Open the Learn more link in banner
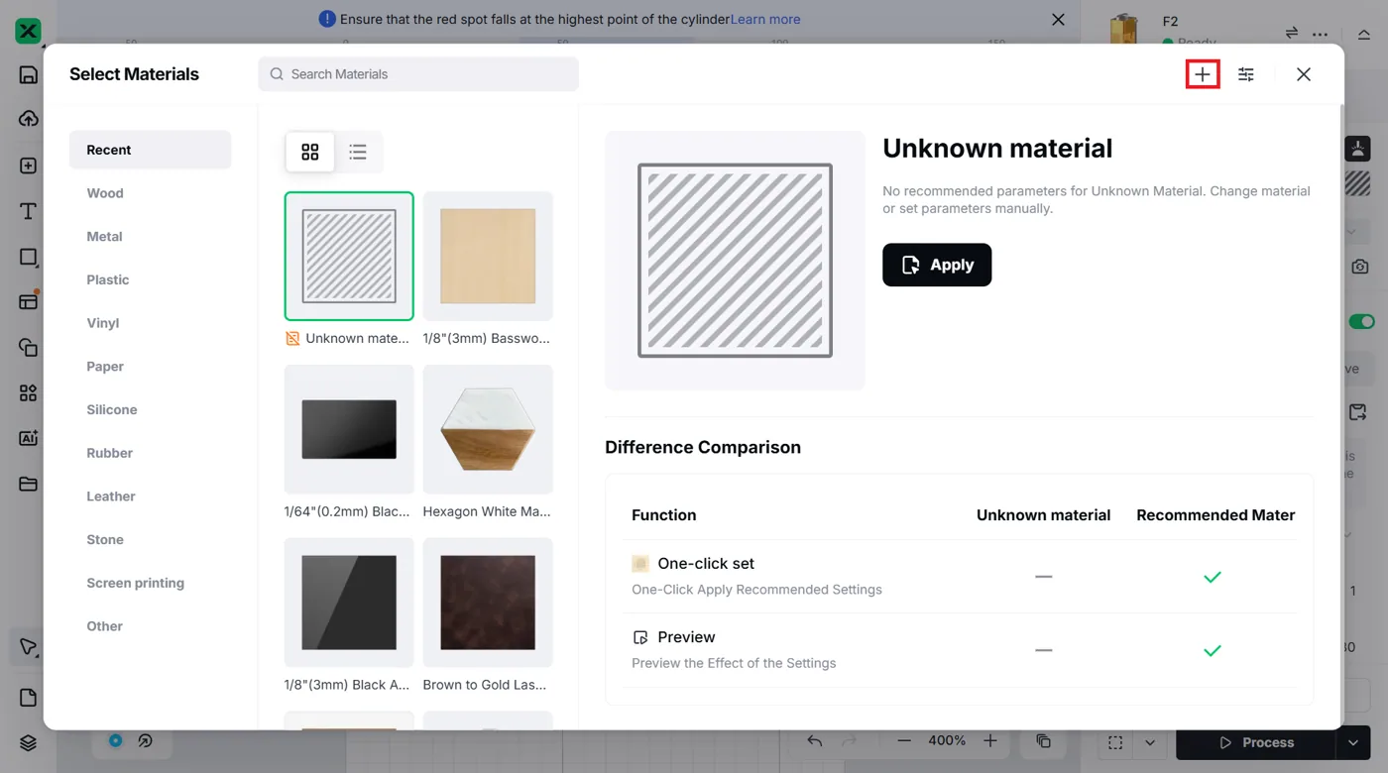This screenshot has height=773, width=1388. coord(765,19)
